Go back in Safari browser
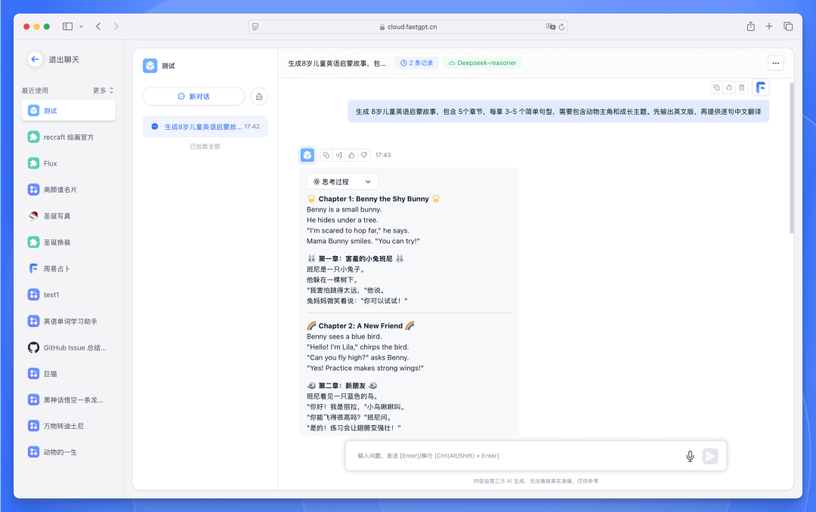816x512 pixels. pos(98,26)
